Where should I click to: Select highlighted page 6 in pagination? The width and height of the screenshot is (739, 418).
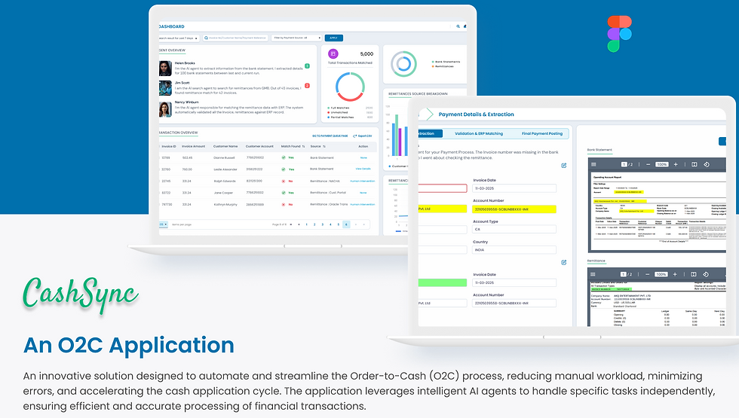[x=346, y=224]
